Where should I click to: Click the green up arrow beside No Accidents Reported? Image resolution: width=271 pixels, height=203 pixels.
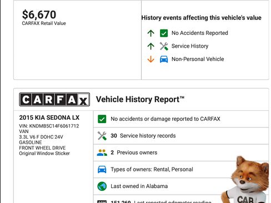tap(150, 33)
